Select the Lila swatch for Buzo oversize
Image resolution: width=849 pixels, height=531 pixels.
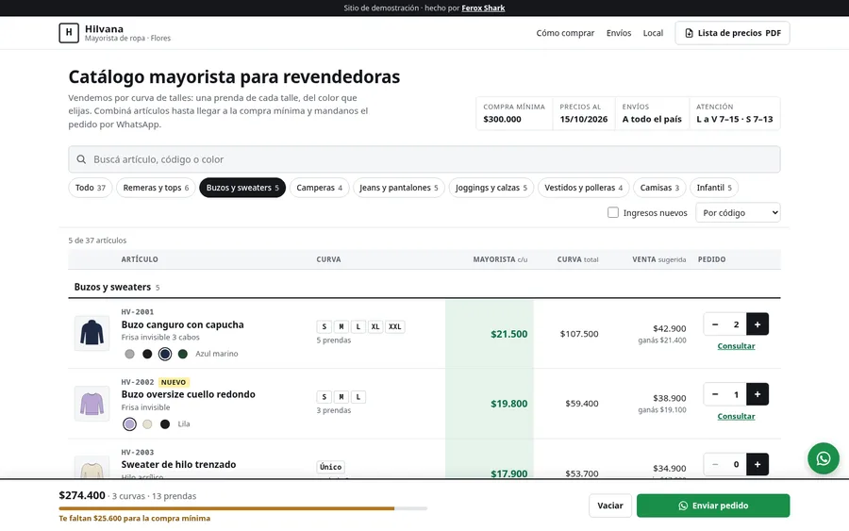(129, 423)
